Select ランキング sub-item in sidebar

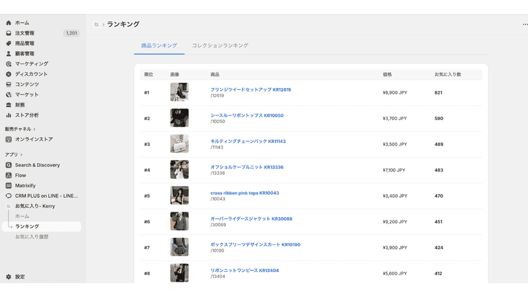[x=41, y=227]
